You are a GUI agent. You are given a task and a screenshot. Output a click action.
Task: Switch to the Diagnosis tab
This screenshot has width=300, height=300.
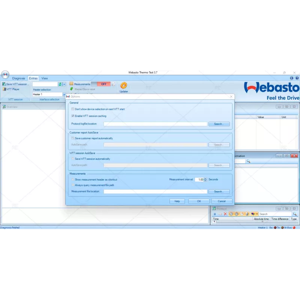click(x=18, y=78)
